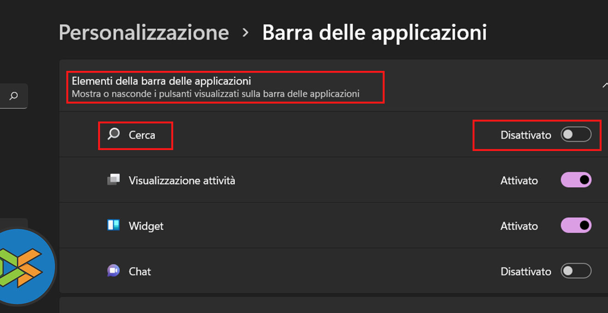
Task: Click the Widget icon
Action: [x=113, y=226]
